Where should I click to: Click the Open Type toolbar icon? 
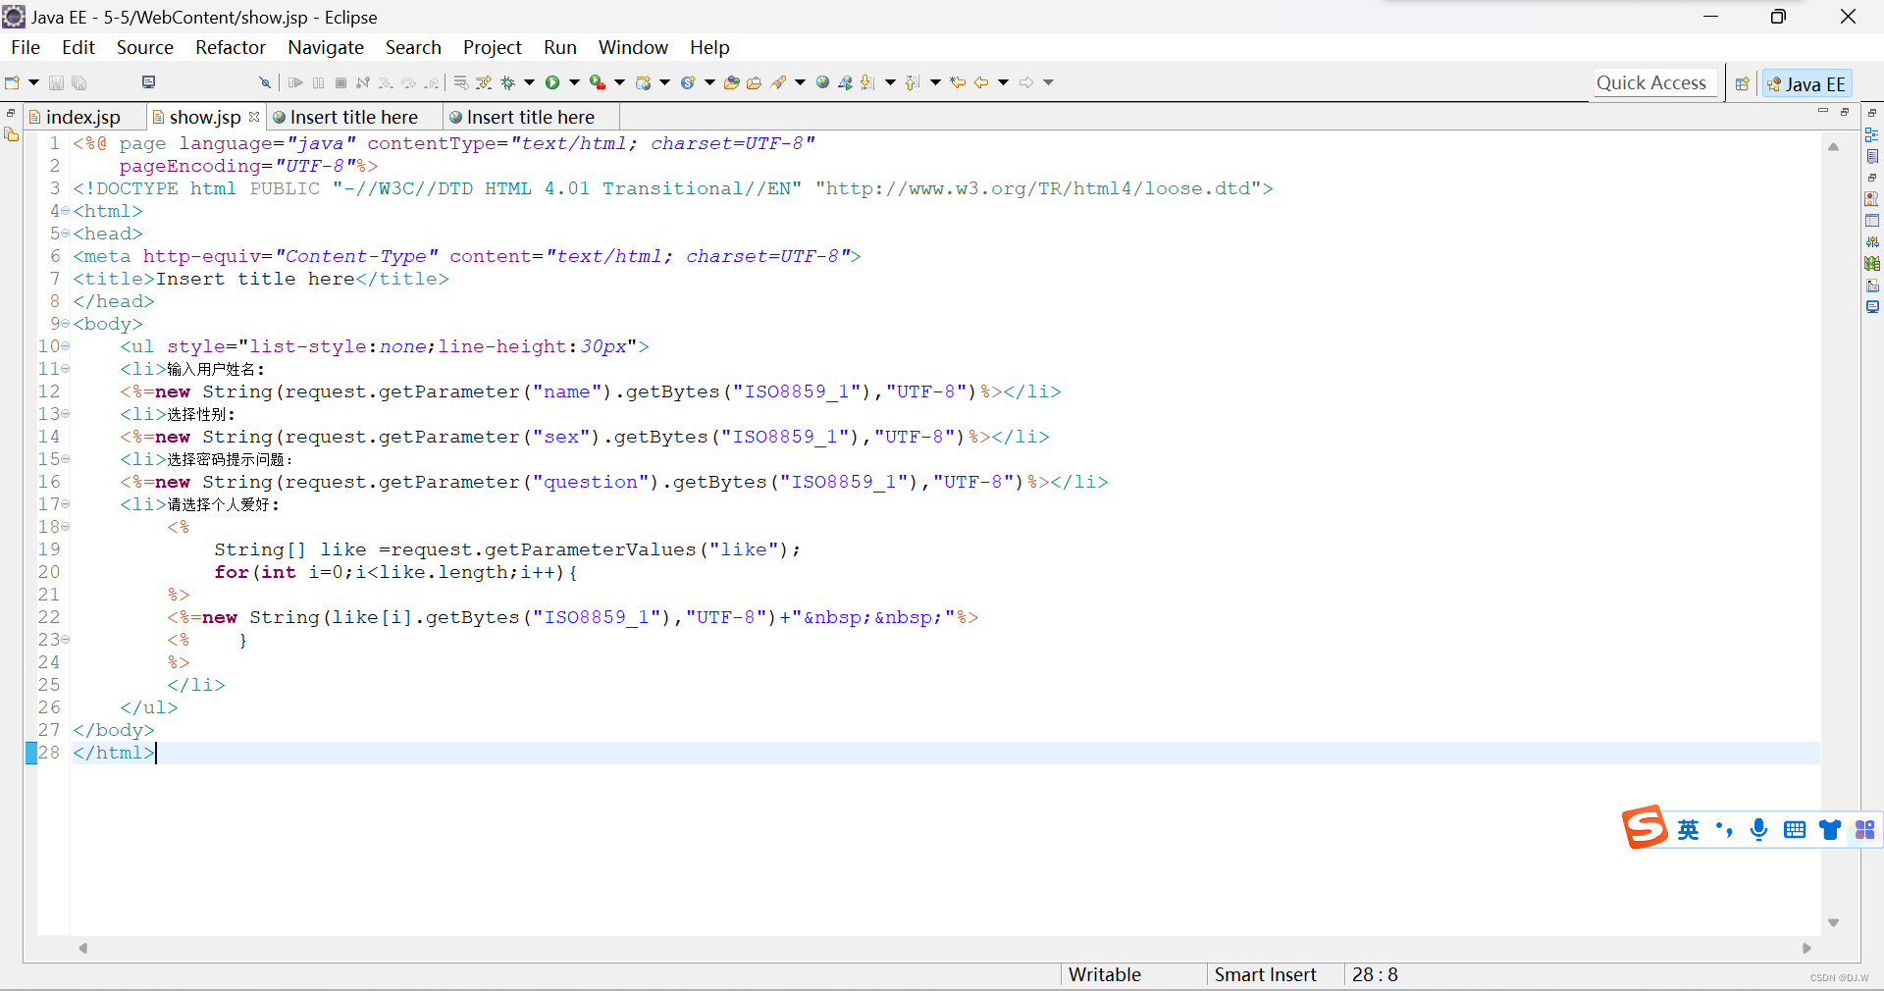click(x=732, y=82)
